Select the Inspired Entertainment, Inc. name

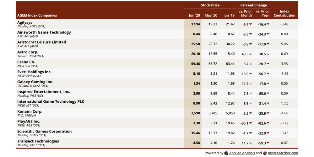(x=44, y=91)
